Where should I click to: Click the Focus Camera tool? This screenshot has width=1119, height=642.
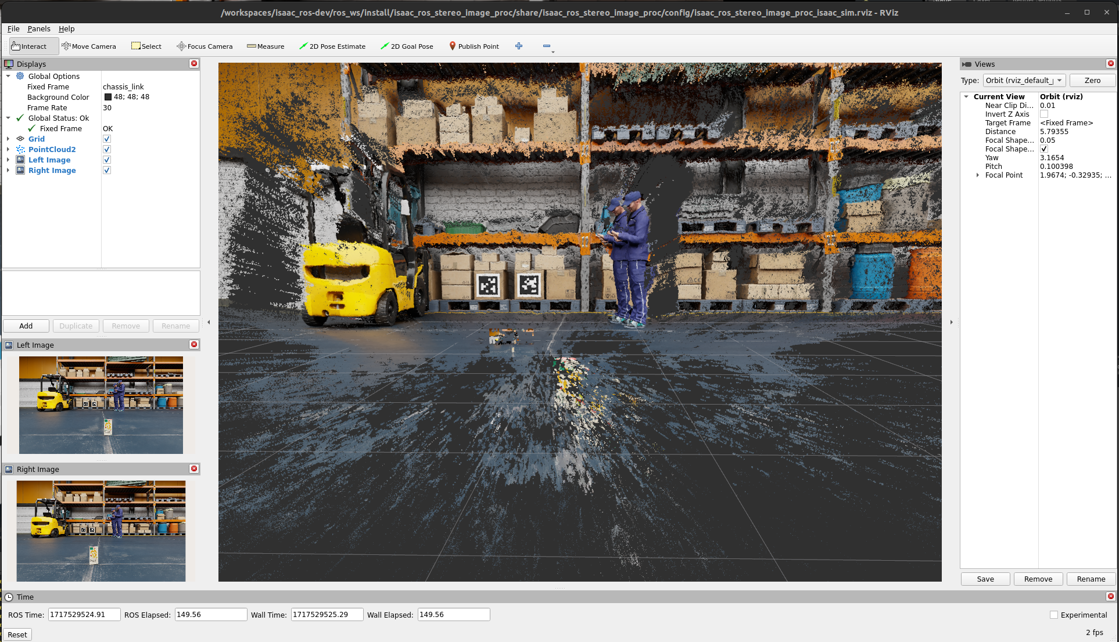point(205,46)
